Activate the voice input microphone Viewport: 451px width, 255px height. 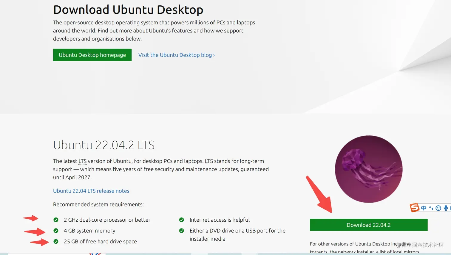[x=446, y=208]
